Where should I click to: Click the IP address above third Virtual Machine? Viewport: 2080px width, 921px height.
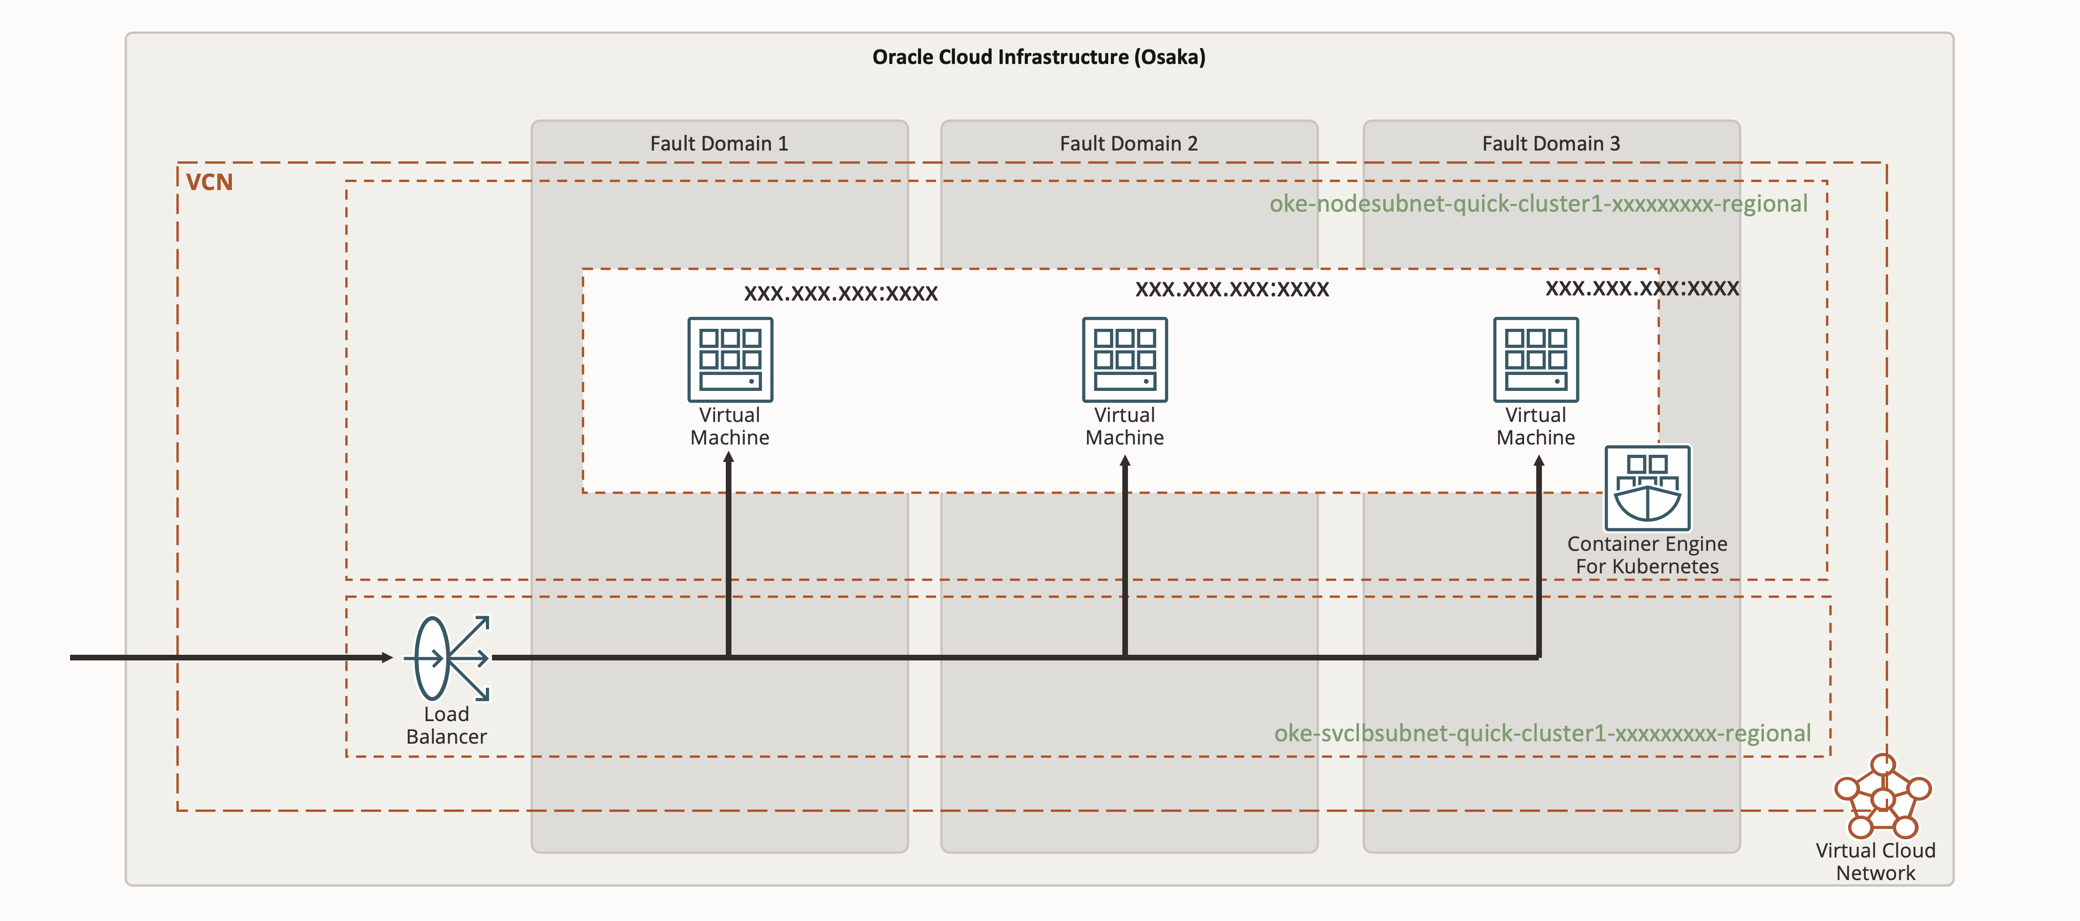[1642, 288]
